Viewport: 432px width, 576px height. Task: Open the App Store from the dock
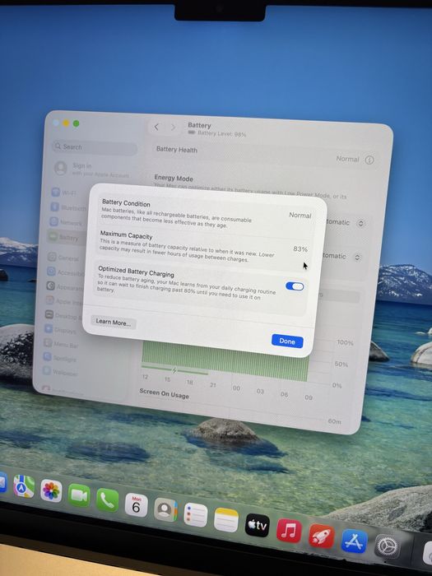[x=354, y=541]
